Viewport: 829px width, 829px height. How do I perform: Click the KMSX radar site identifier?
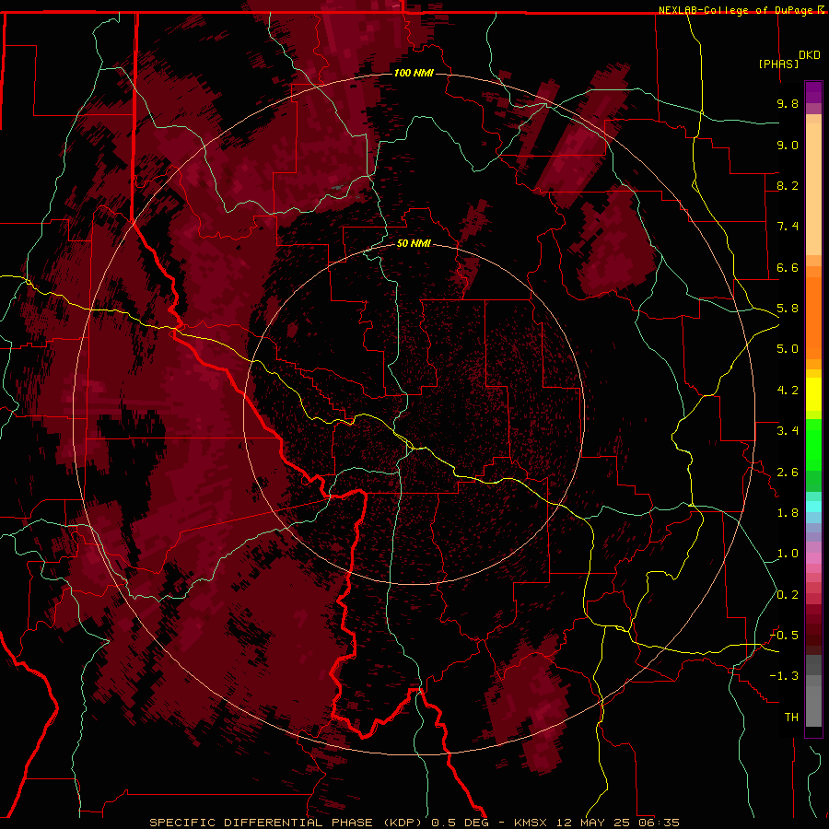point(531,823)
